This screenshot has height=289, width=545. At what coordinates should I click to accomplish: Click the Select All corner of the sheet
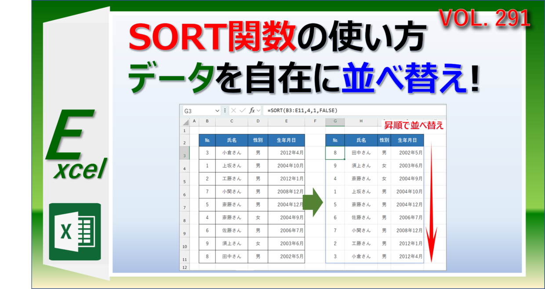pyautogui.click(x=185, y=121)
